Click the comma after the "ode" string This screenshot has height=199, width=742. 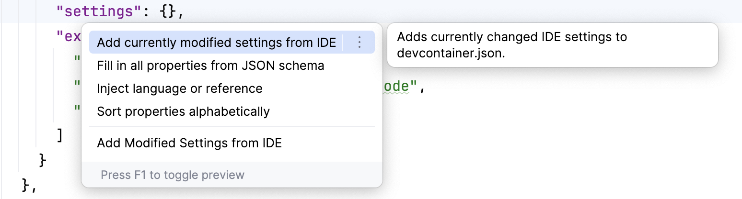click(422, 89)
